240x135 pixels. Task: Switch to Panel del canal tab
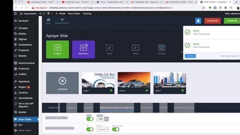78,2
